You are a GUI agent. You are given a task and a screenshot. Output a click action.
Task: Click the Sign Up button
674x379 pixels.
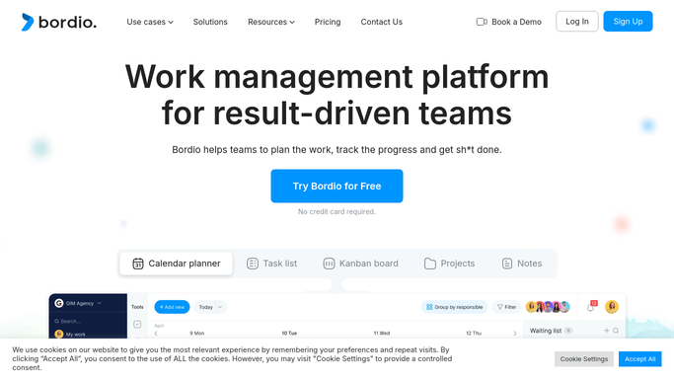[x=628, y=22]
